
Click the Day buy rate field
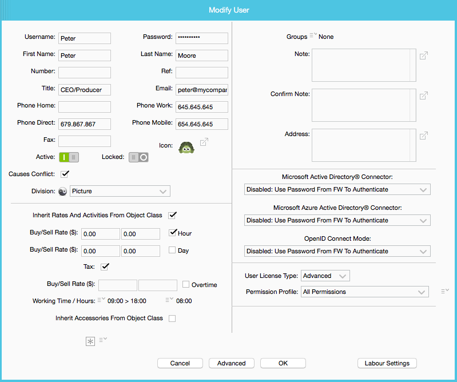(101, 251)
